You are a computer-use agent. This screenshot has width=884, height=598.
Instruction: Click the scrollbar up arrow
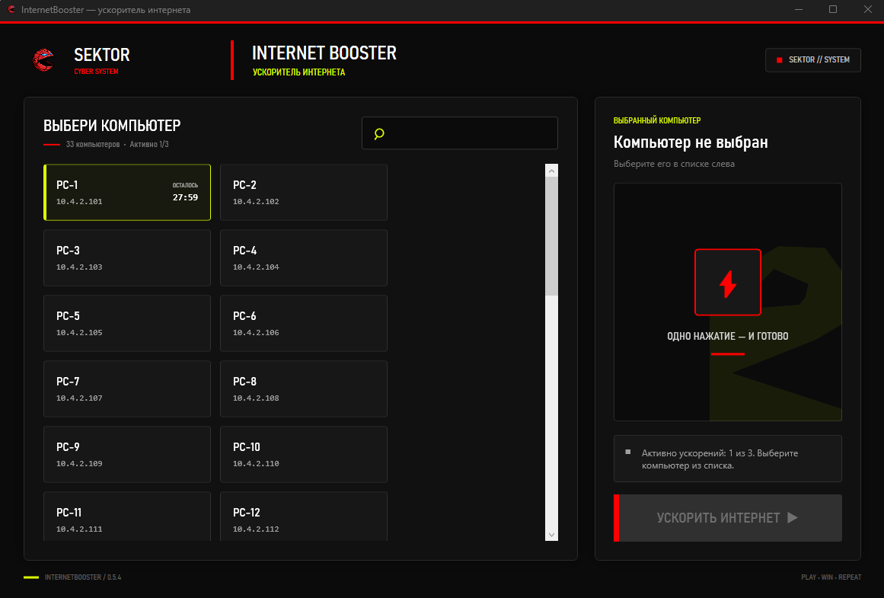(x=551, y=171)
